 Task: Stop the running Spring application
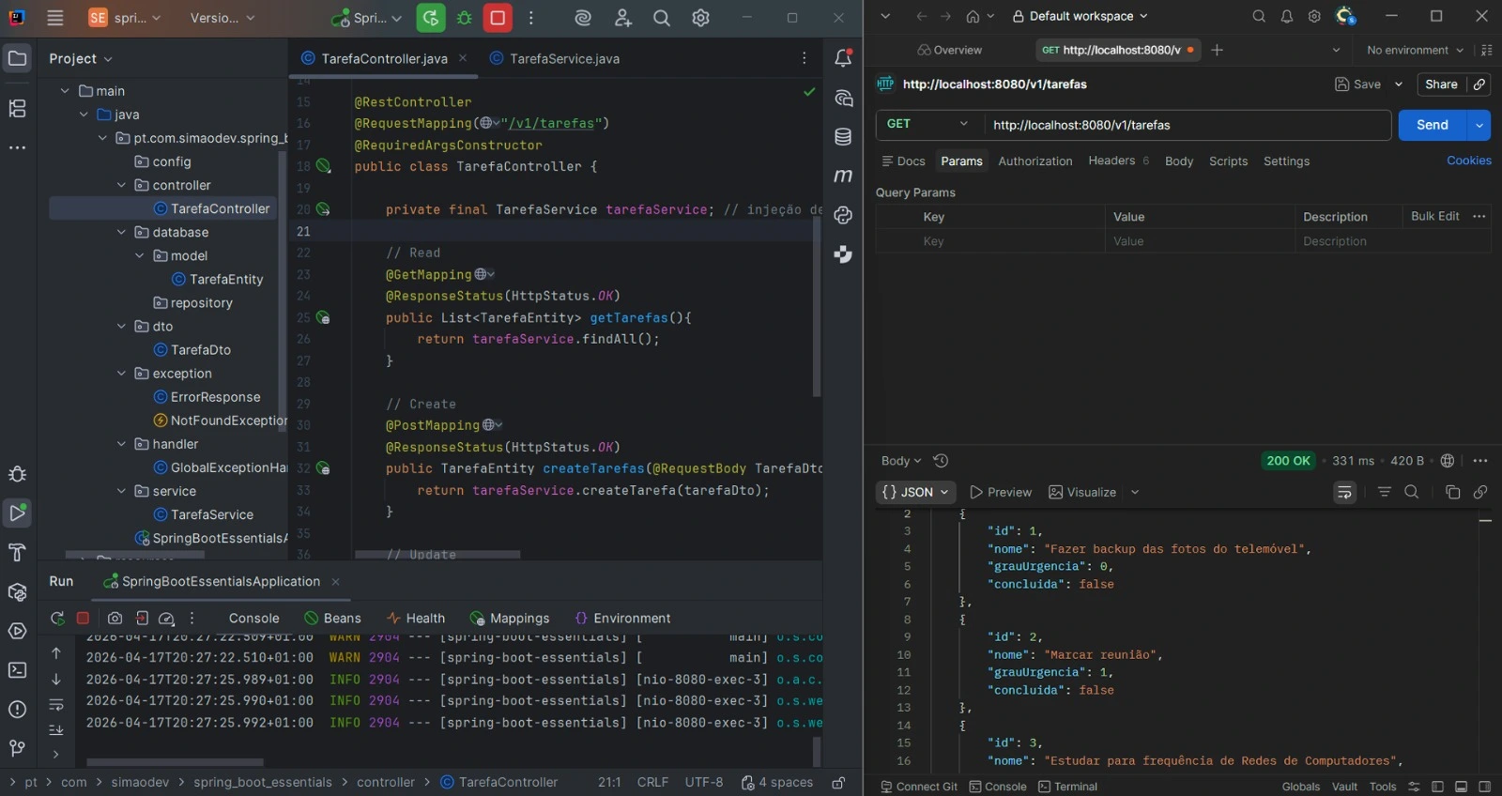(x=498, y=18)
